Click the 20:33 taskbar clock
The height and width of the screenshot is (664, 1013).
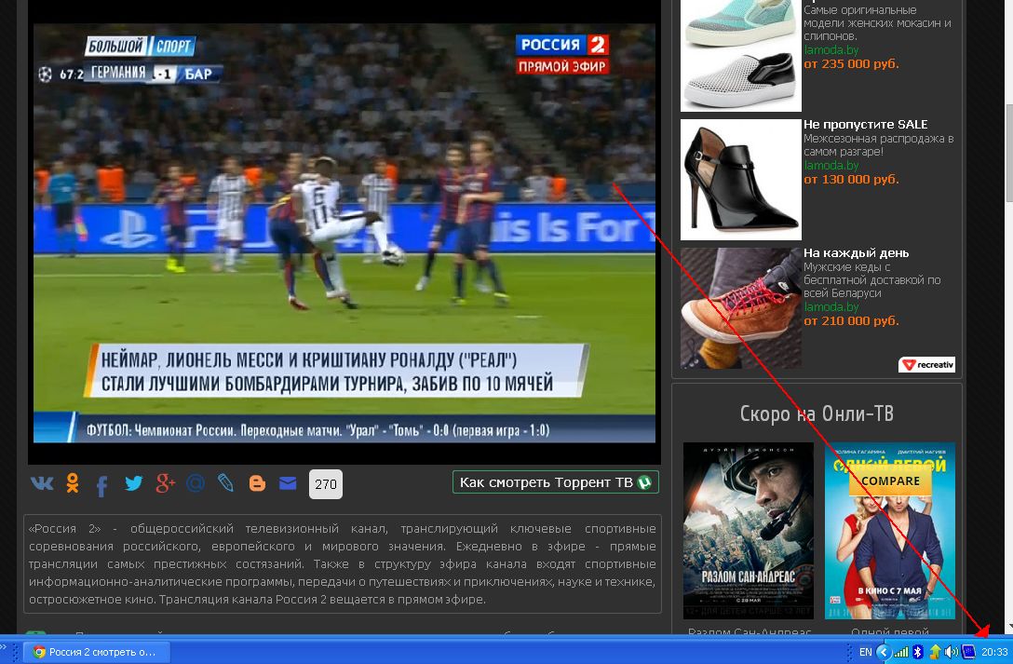pos(994,653)
